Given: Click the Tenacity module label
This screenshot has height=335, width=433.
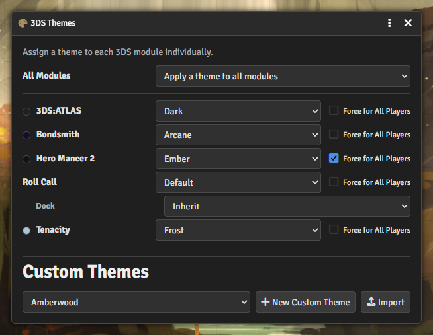Looking at the screenshot, I should tap(53, 230).
